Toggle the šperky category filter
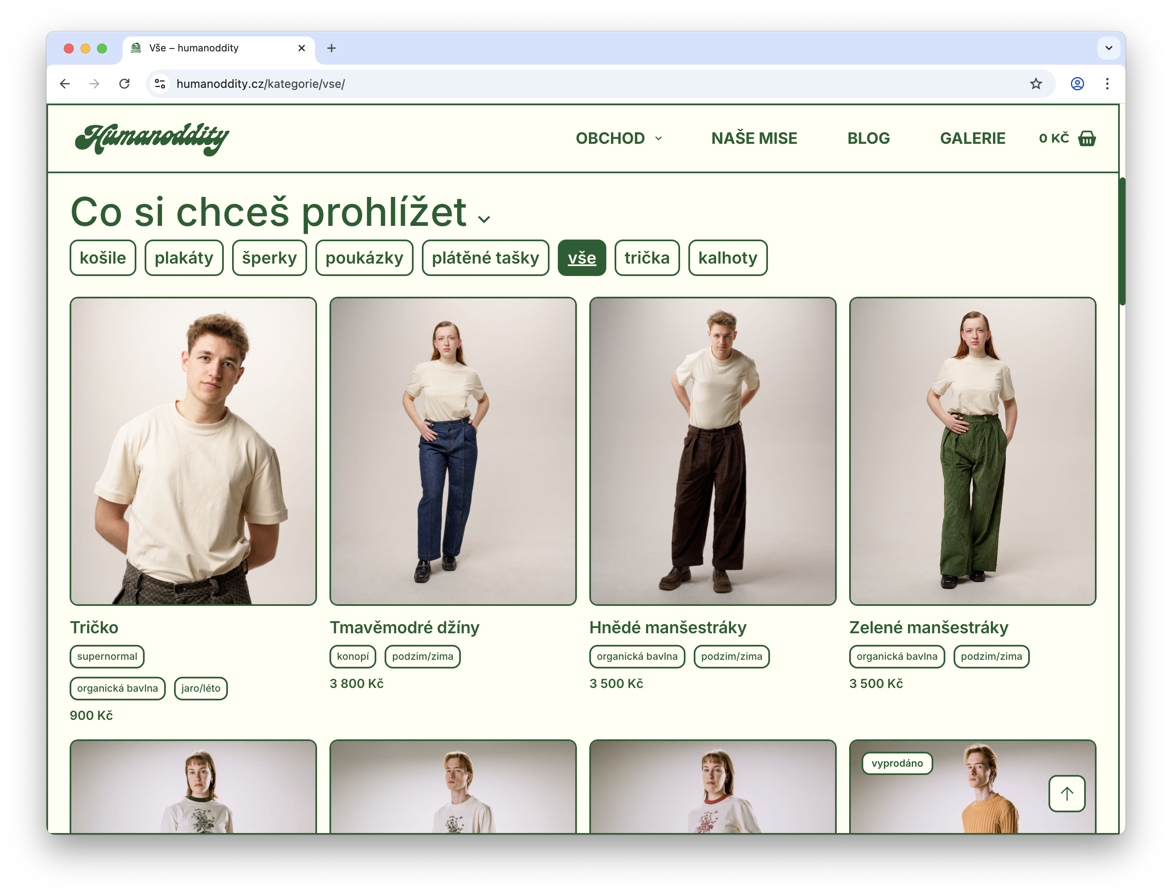Image resolution: width=1172 pixels, height=896 pixels. tap(269, 258)
